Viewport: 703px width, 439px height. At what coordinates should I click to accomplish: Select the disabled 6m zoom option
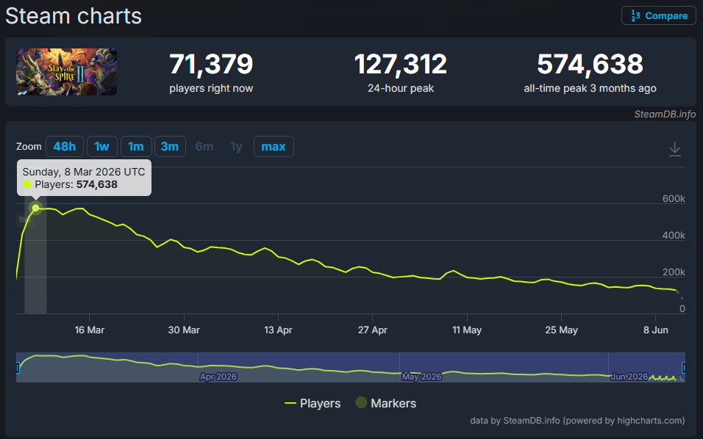(x=204, y=146)
